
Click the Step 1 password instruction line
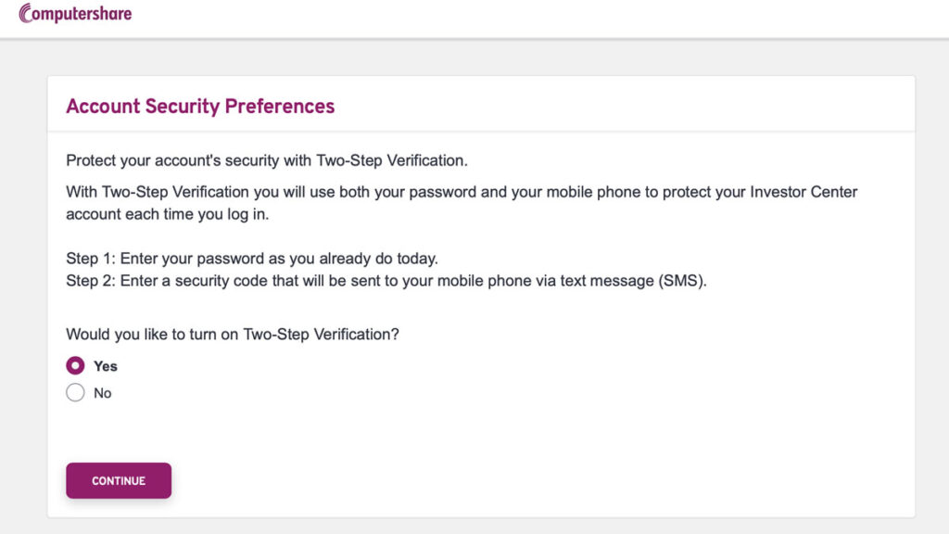(252, 259)
